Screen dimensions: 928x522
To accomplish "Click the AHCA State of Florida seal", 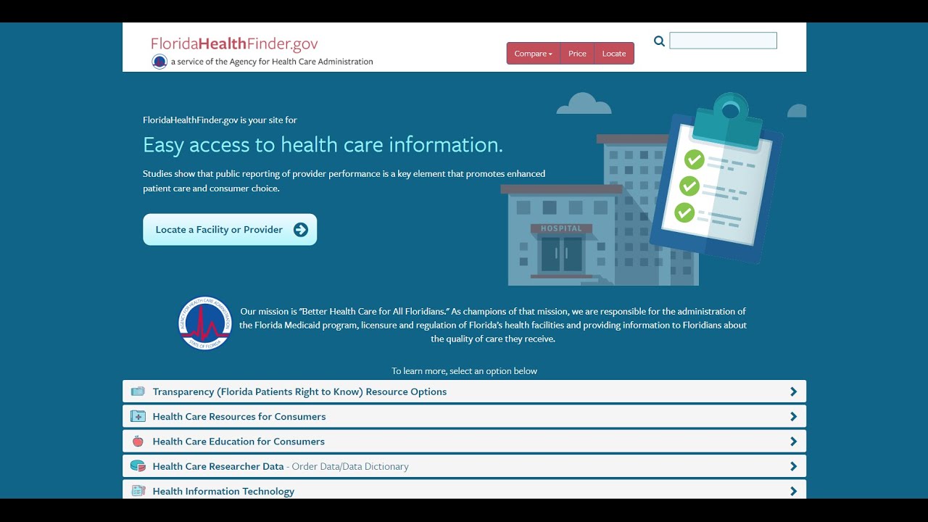I will [205, 323].
